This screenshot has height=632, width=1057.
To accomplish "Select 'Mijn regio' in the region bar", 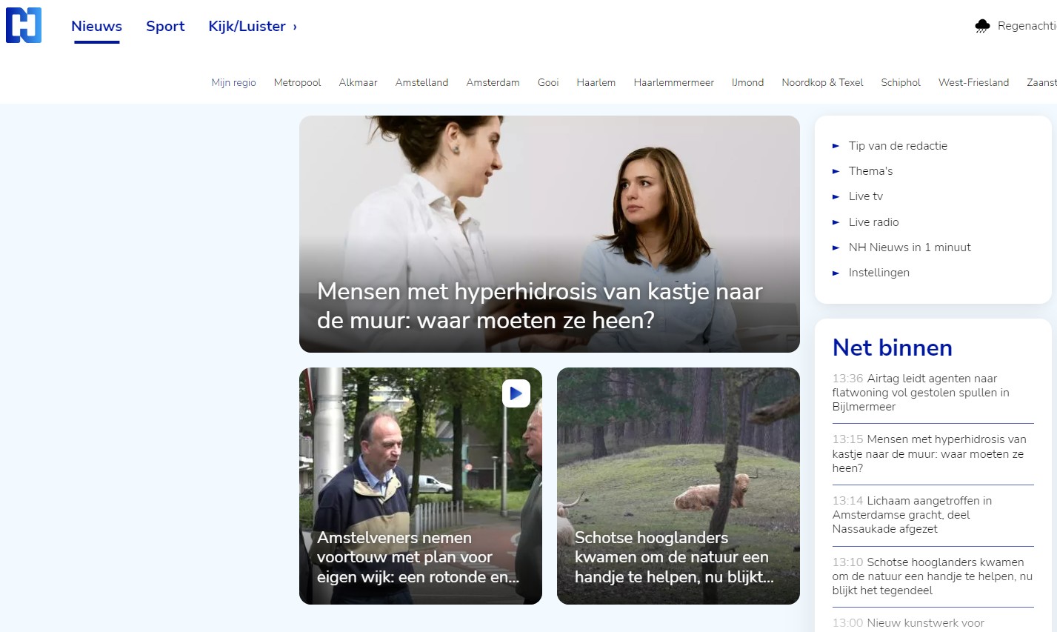I will [233, 82].
